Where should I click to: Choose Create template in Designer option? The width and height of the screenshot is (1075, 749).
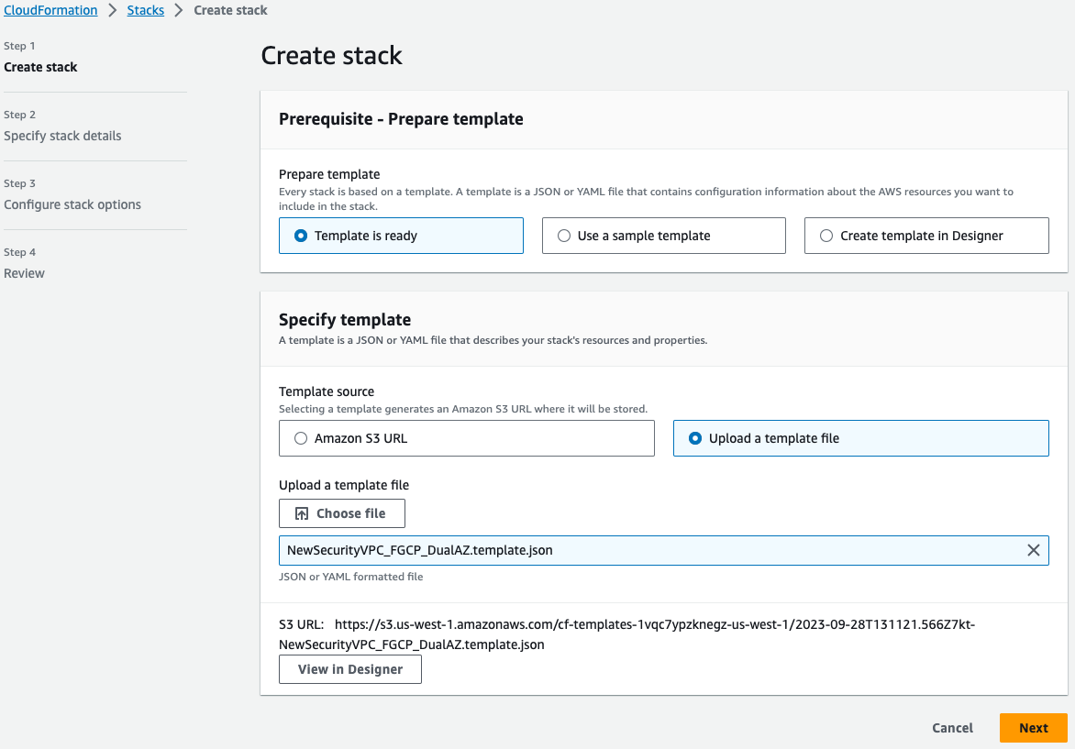pos(926,236)
